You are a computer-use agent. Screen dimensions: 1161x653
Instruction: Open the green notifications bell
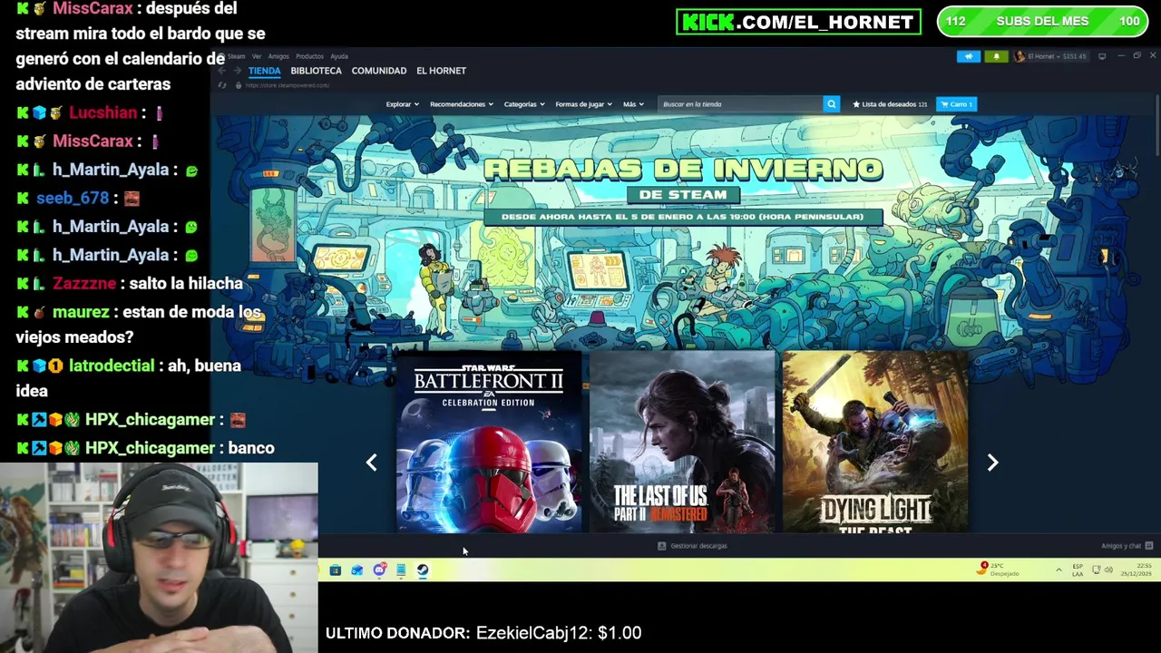tap(996, 56)
